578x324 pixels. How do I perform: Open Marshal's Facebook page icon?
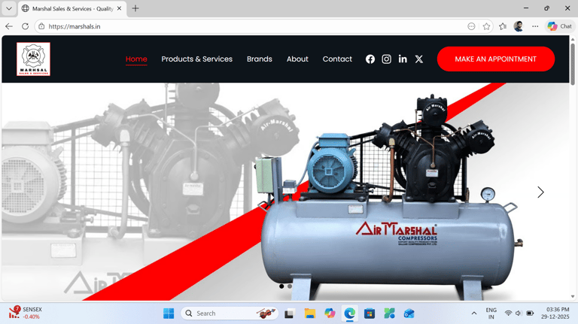[370, 59]
